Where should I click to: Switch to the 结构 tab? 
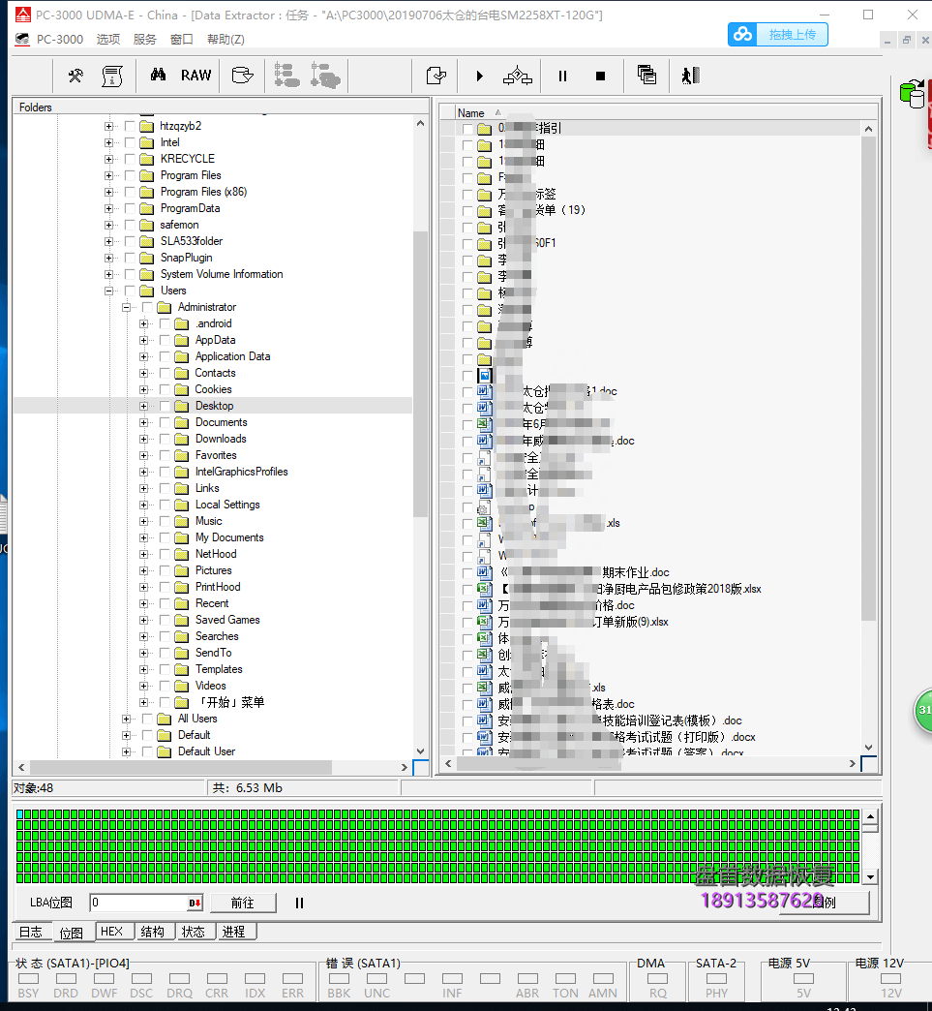click(x=152, y=931)
